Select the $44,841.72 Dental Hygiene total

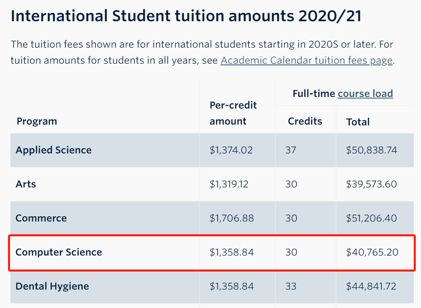[x=371, y=286]
